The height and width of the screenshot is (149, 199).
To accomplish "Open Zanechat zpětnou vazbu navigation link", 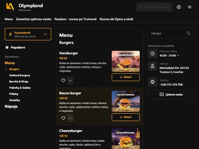I will [33, 19].
